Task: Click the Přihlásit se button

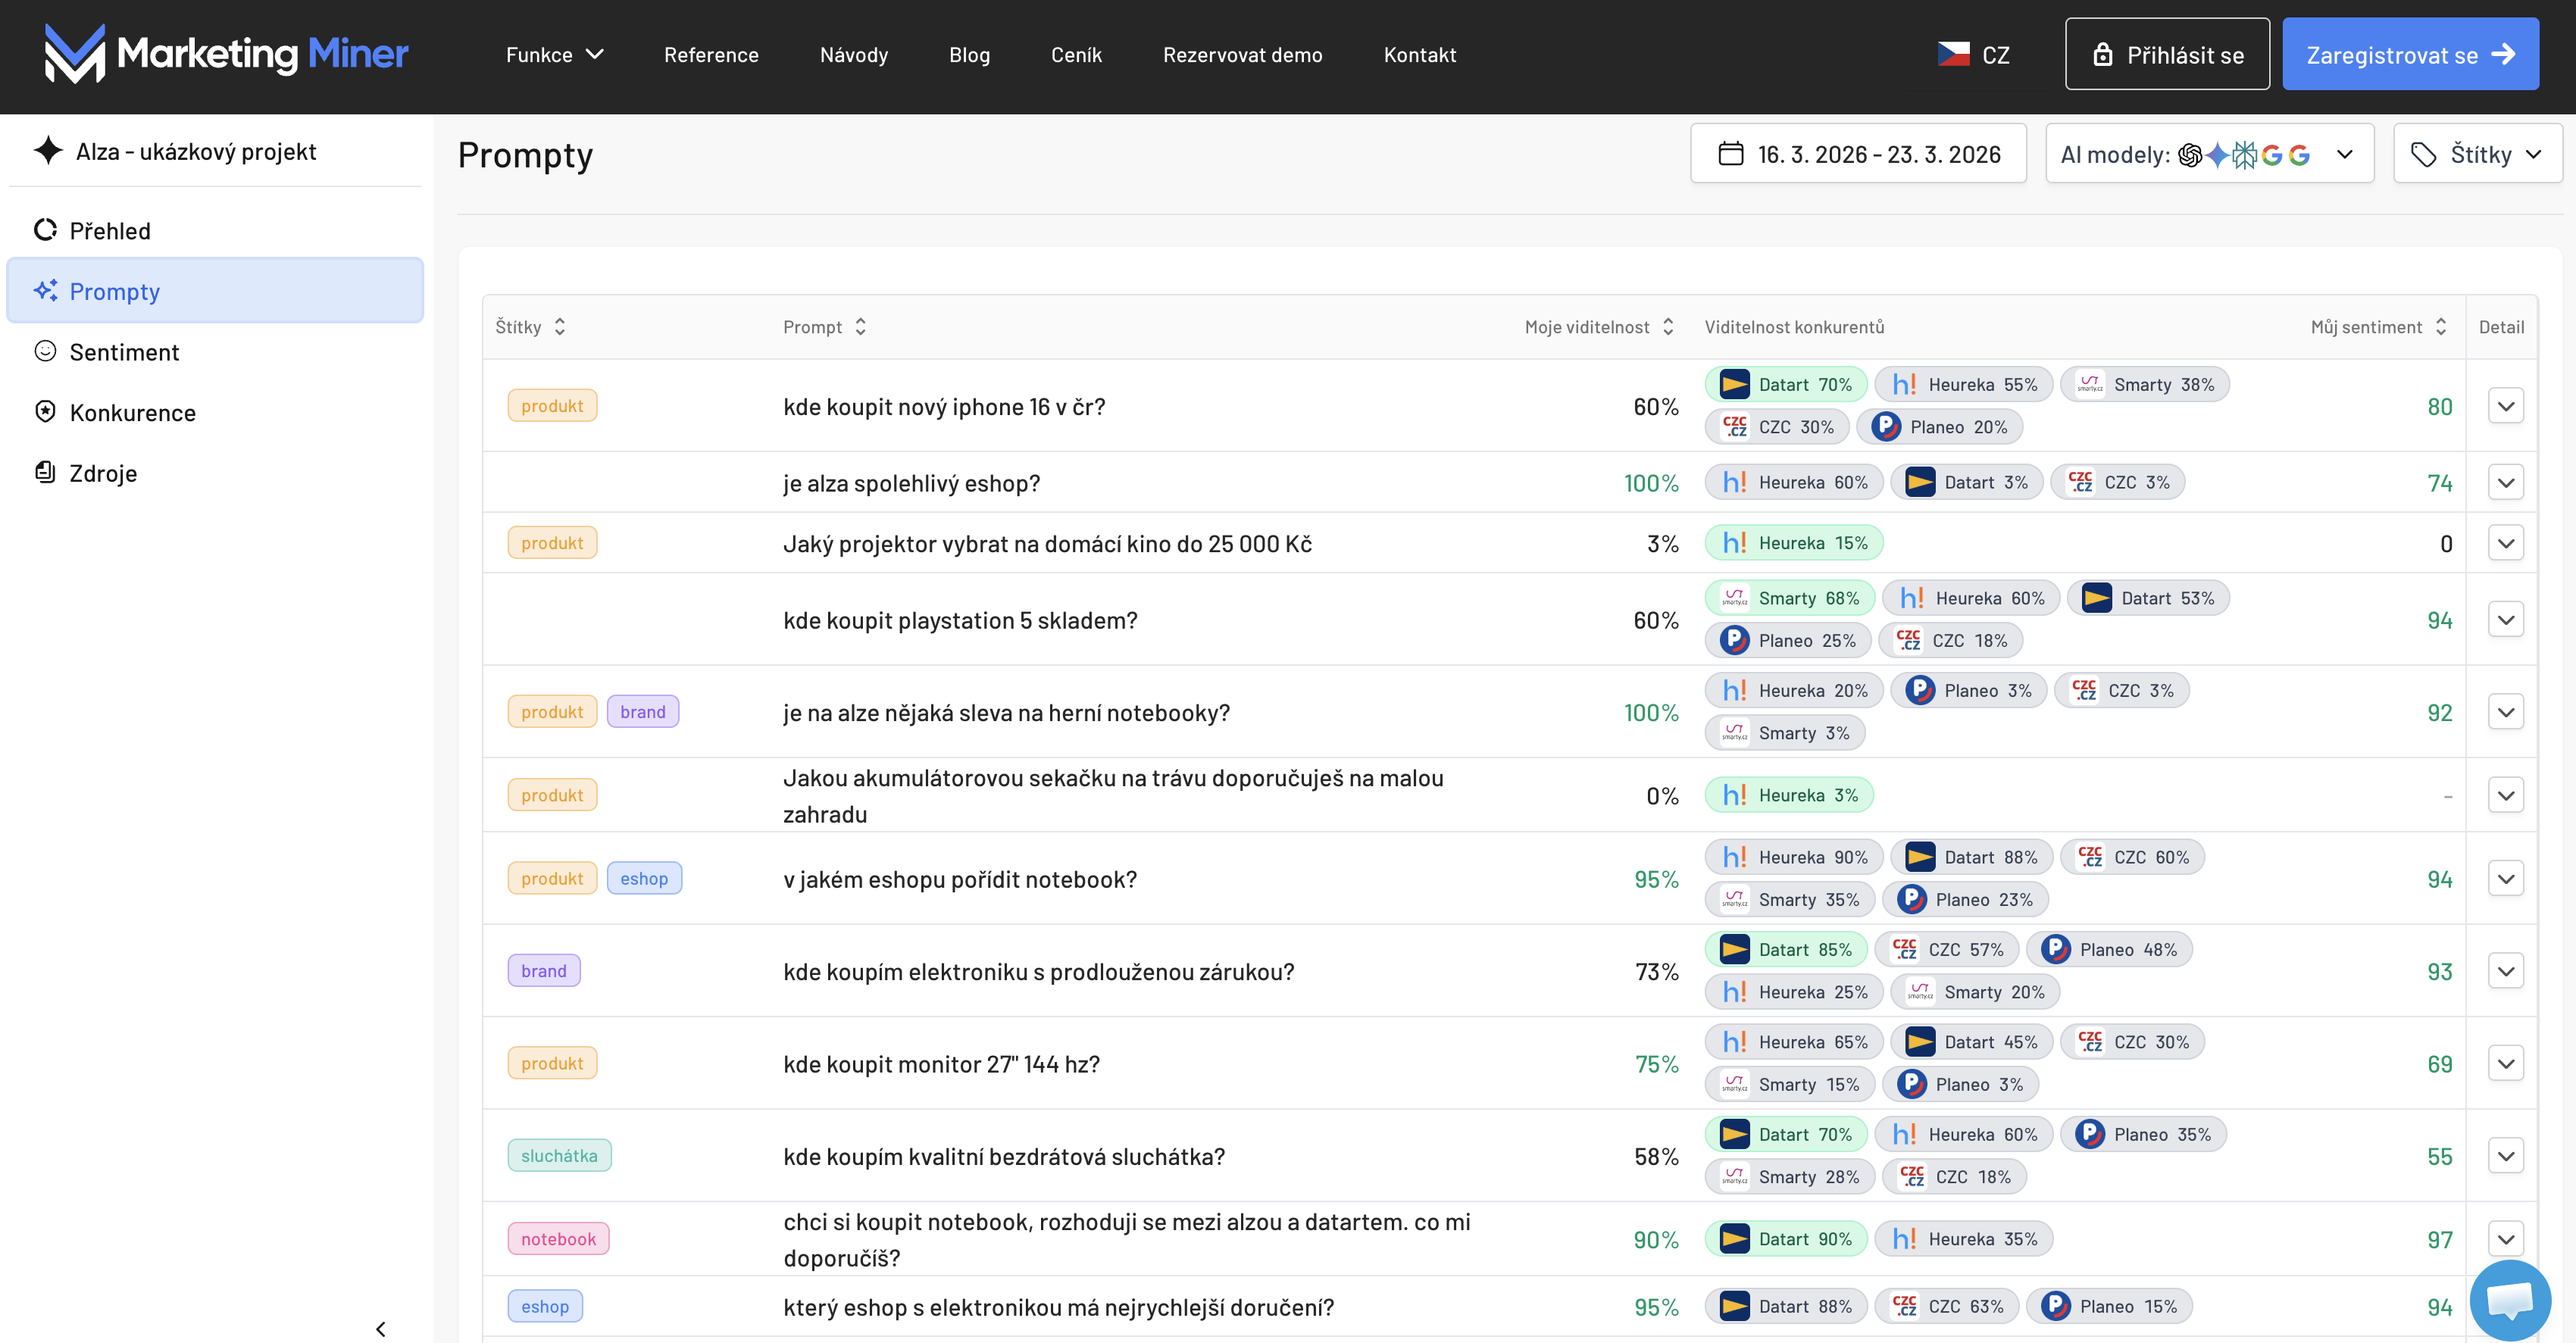Action: pos(2166,54)
